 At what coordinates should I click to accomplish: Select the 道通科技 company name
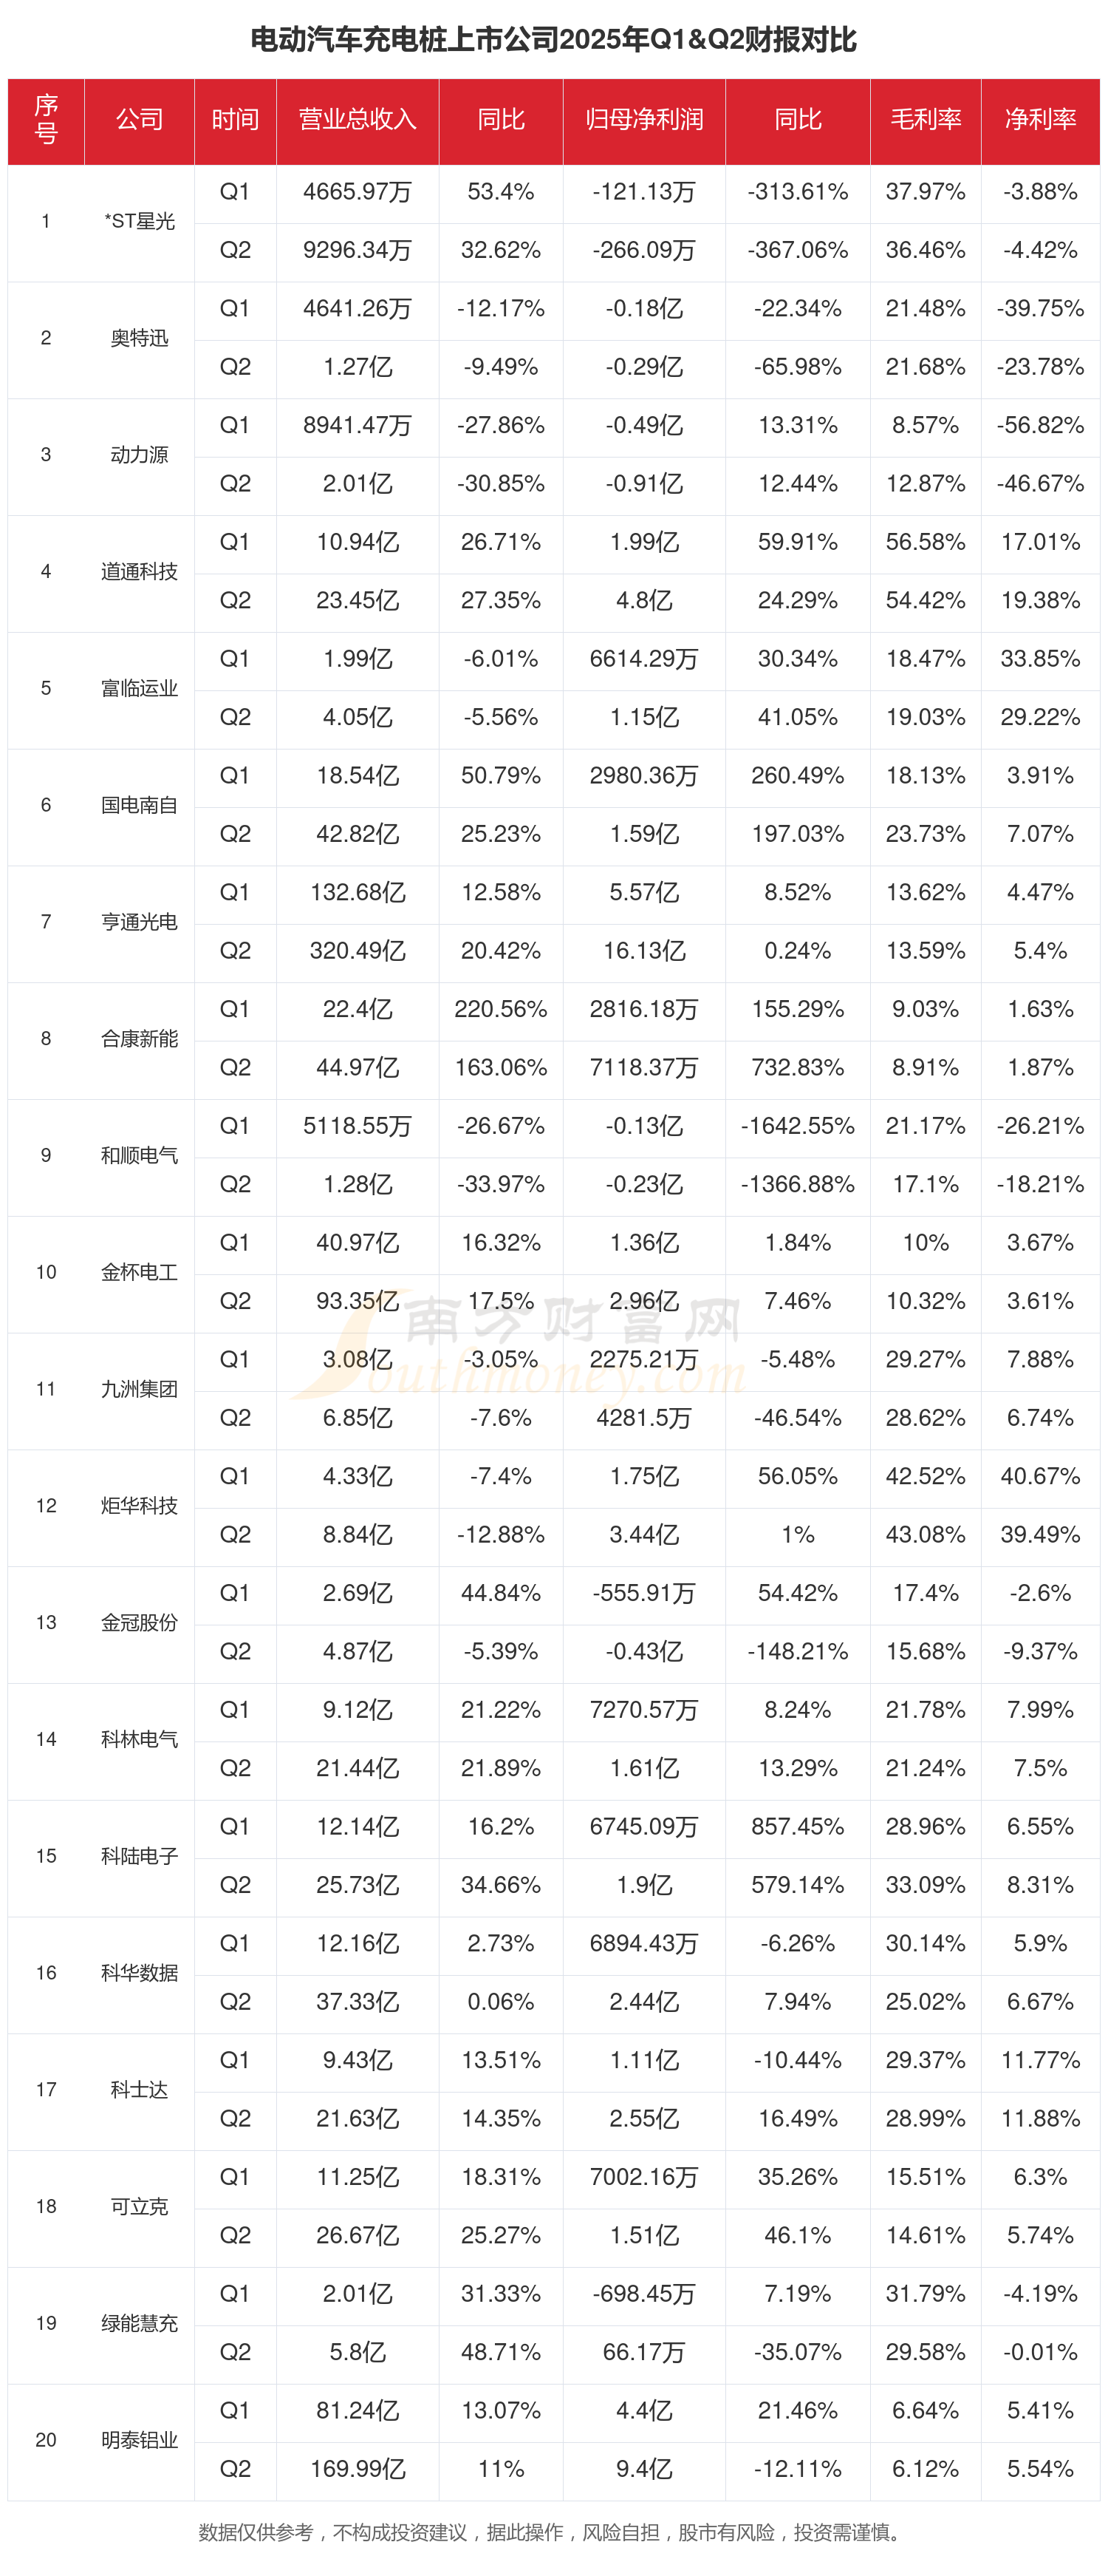coord(139,571)
